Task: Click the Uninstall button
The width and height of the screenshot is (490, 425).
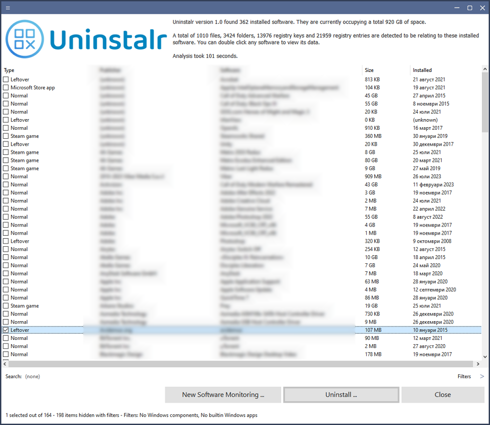Action: [341, 395]
